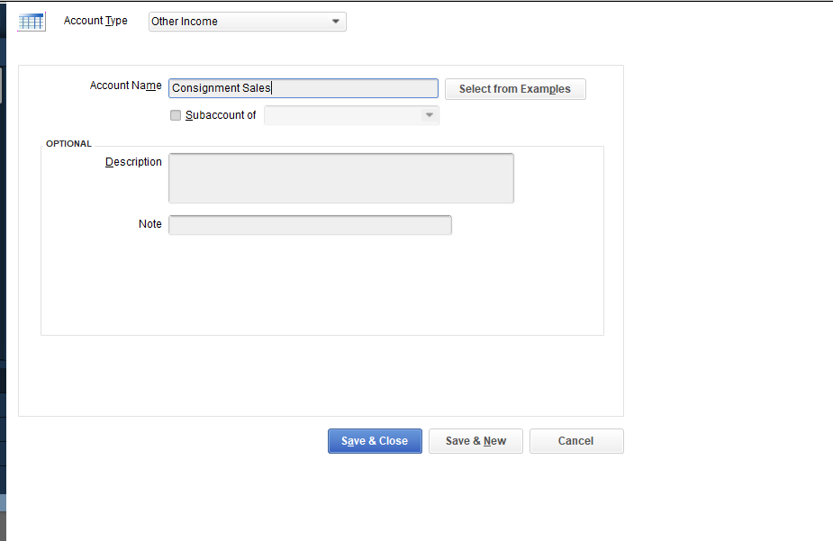
Task: Click the OPTIONAL section heading
Action: 68,144
